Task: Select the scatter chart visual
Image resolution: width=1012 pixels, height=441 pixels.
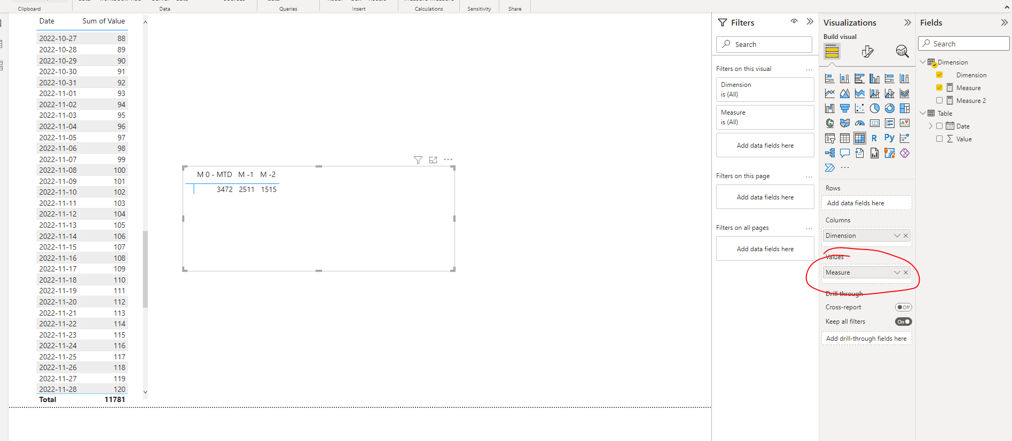Action: click(x=859, y=108)
